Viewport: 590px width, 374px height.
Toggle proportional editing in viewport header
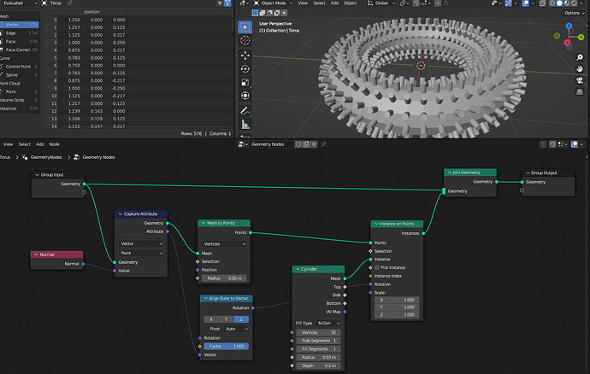(438, 3)
